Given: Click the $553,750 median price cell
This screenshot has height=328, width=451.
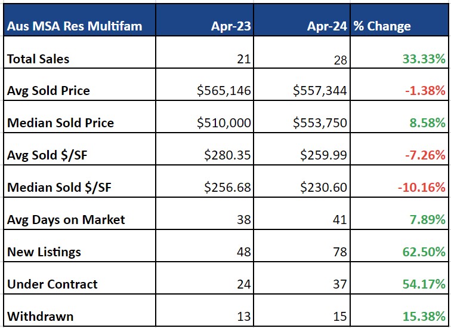Looking at the screenshot, I should tap(321, 123).
